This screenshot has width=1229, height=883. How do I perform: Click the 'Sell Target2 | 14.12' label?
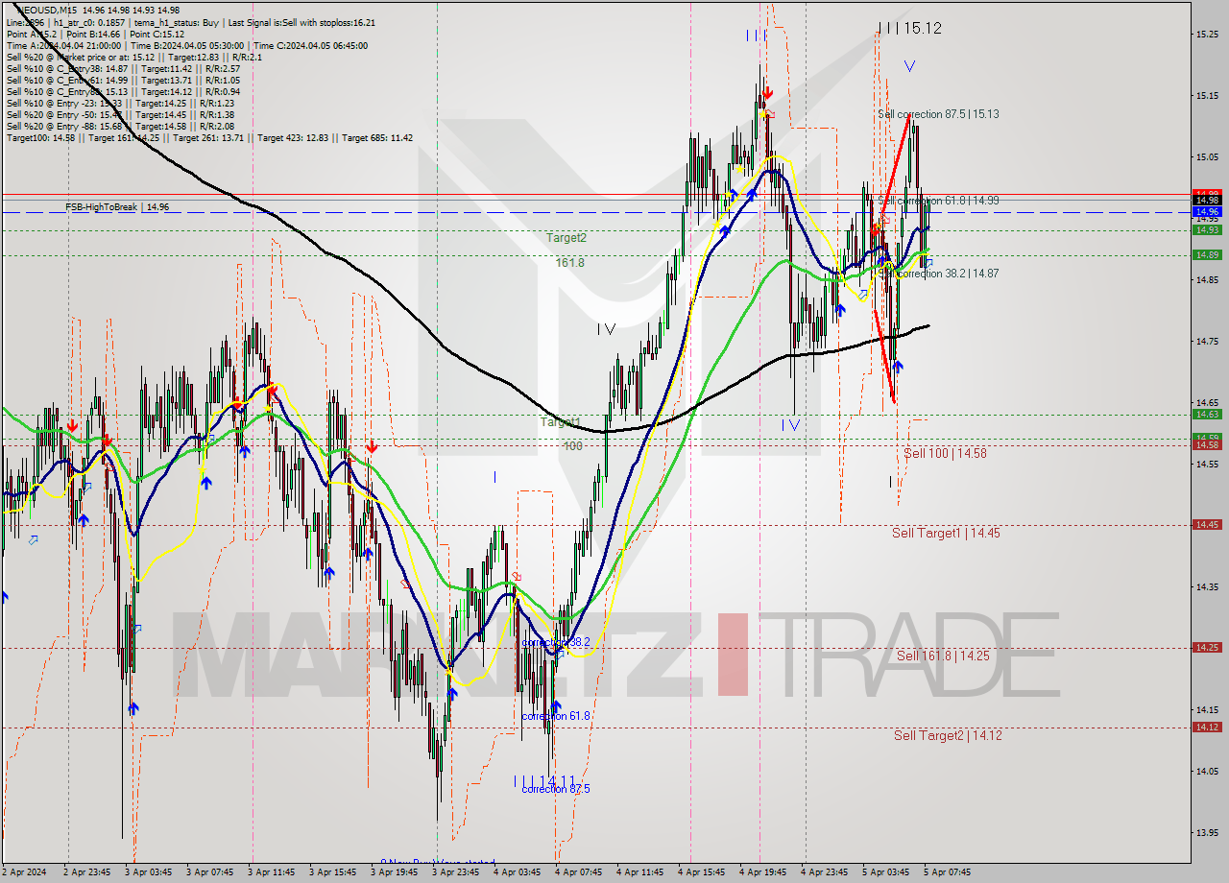[948, 735]
